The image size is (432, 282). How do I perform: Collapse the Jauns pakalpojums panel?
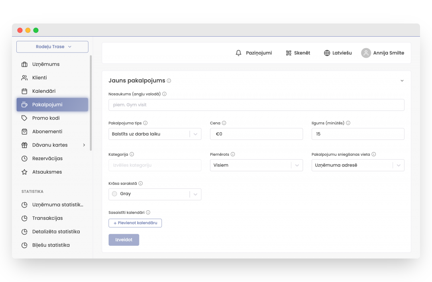coord(402,81)
